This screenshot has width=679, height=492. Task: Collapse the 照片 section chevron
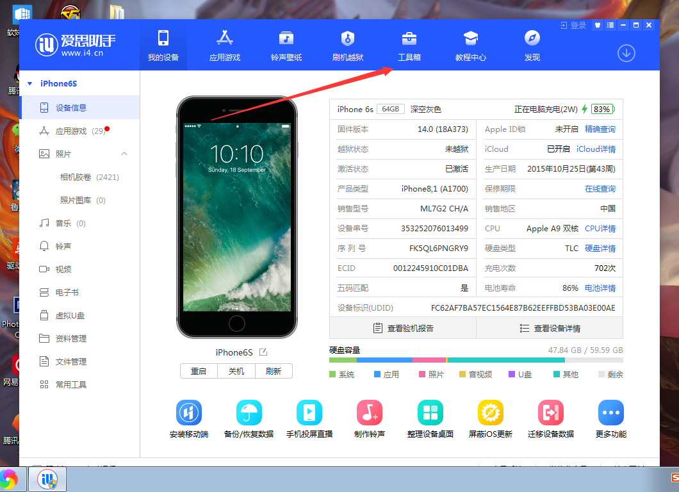[x=124, y=154]
